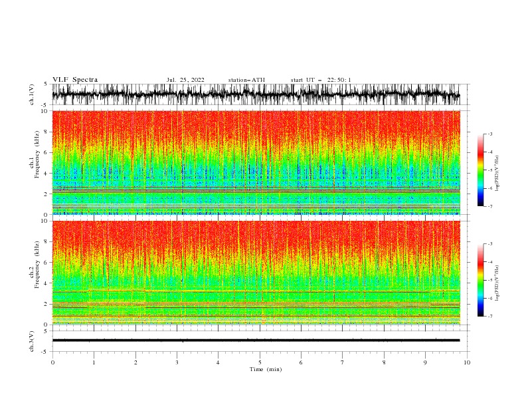Click the date 'Jul. 25, 2022'
Screen dimensions: 526x407
[185, 80]
